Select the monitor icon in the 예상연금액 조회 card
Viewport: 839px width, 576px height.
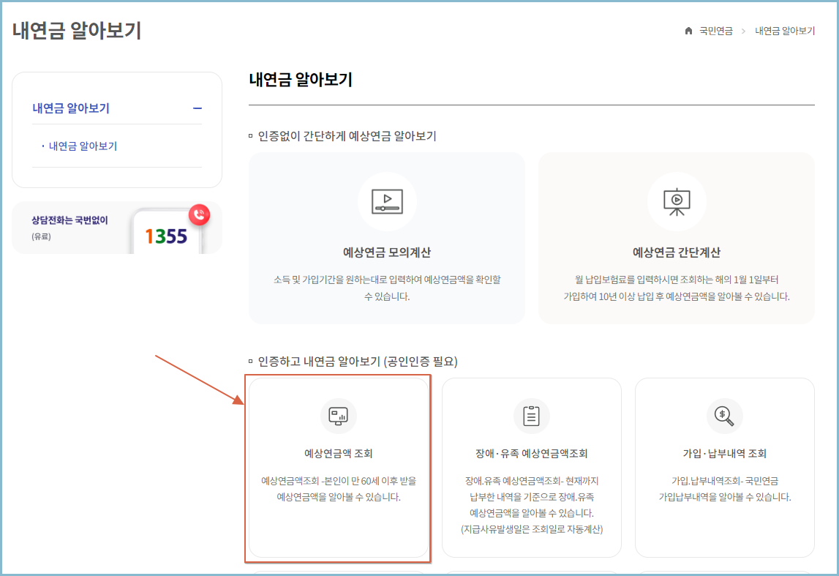(338, 416)
